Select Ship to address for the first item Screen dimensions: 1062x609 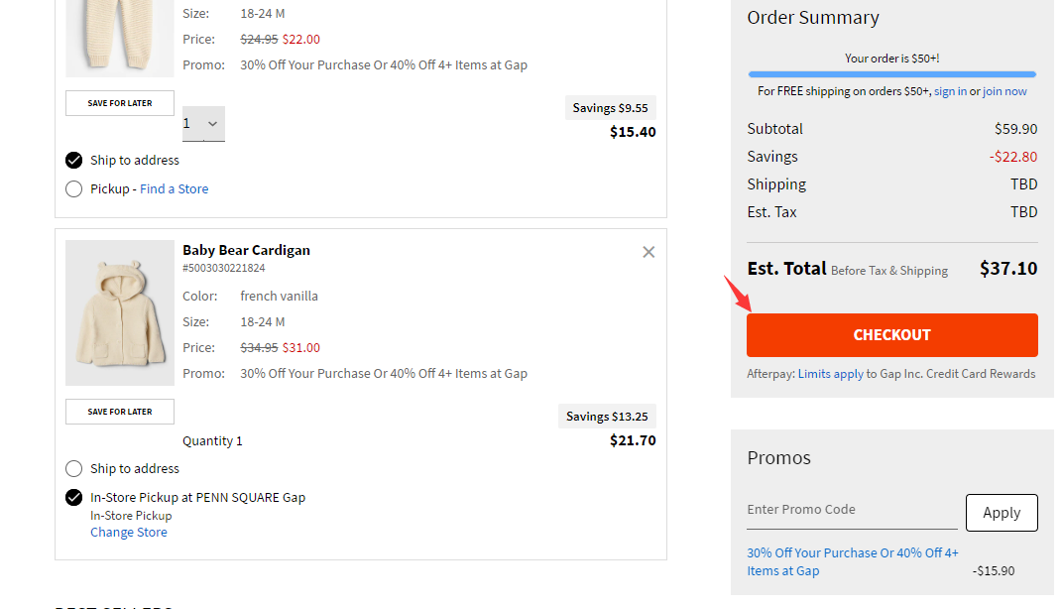(x=73, y=161)
